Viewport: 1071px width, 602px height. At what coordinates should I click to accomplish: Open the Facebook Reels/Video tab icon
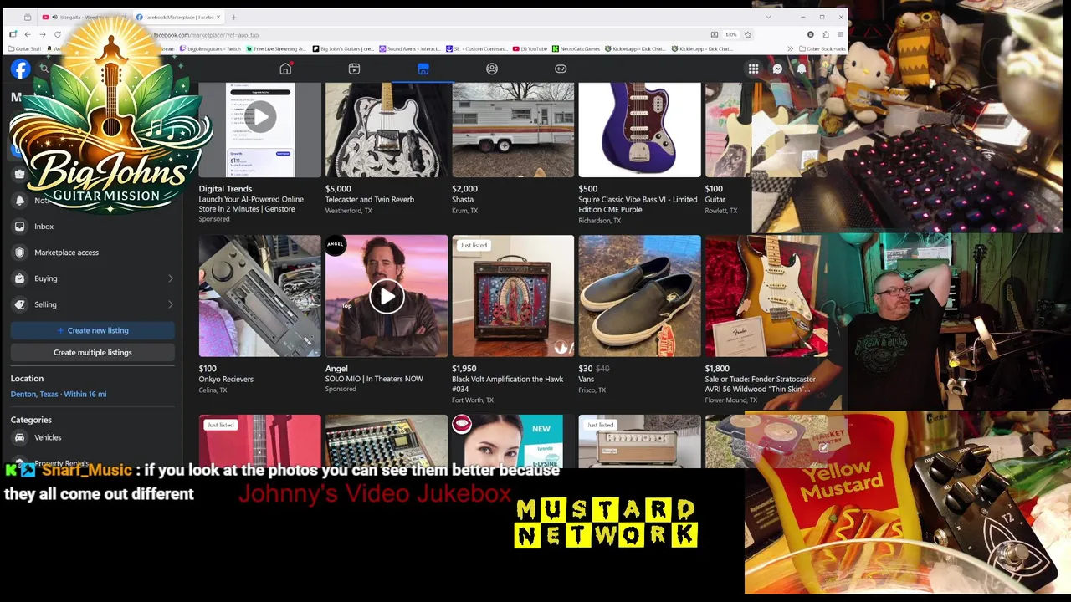click(354, 69)
